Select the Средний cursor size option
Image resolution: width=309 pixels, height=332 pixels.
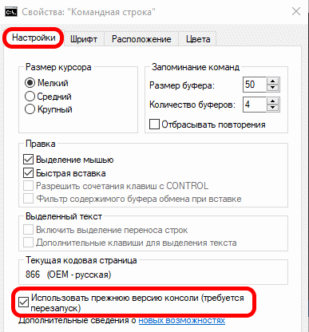tap(30, 97)
